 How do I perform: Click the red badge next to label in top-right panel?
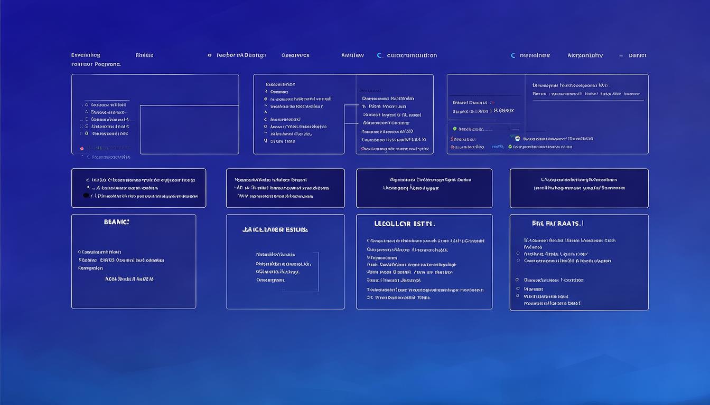coord(492,102)
